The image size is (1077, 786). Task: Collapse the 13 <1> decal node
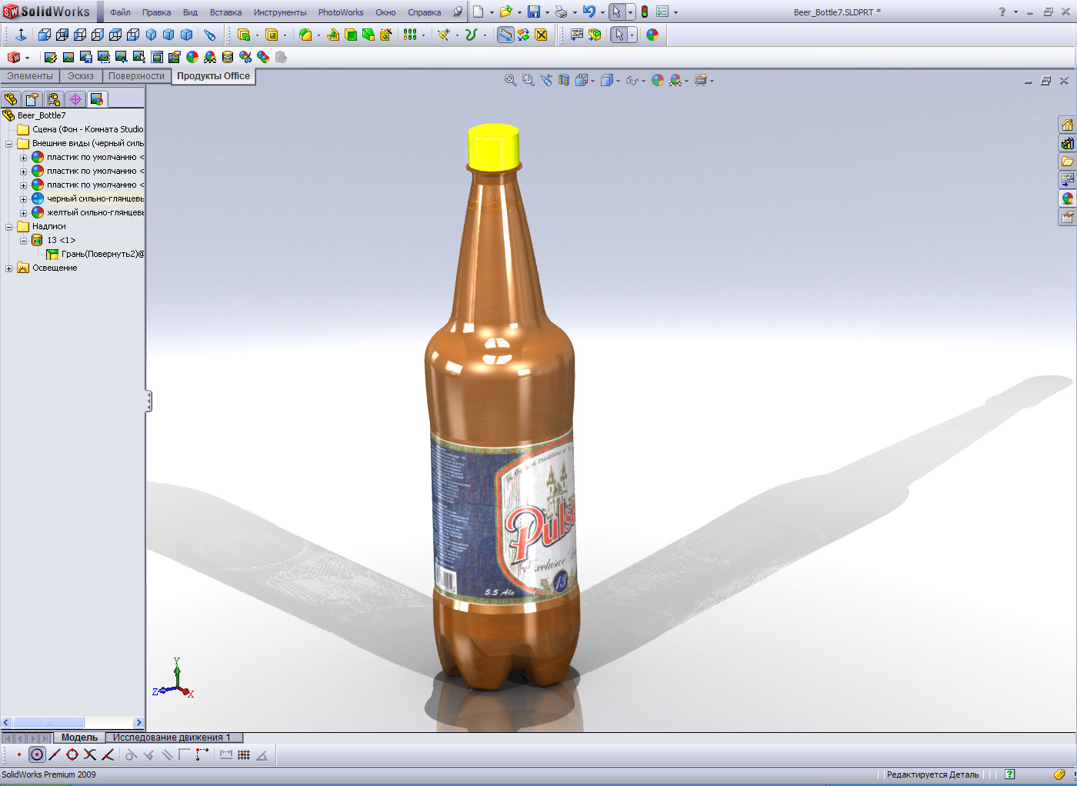(23, 241)
